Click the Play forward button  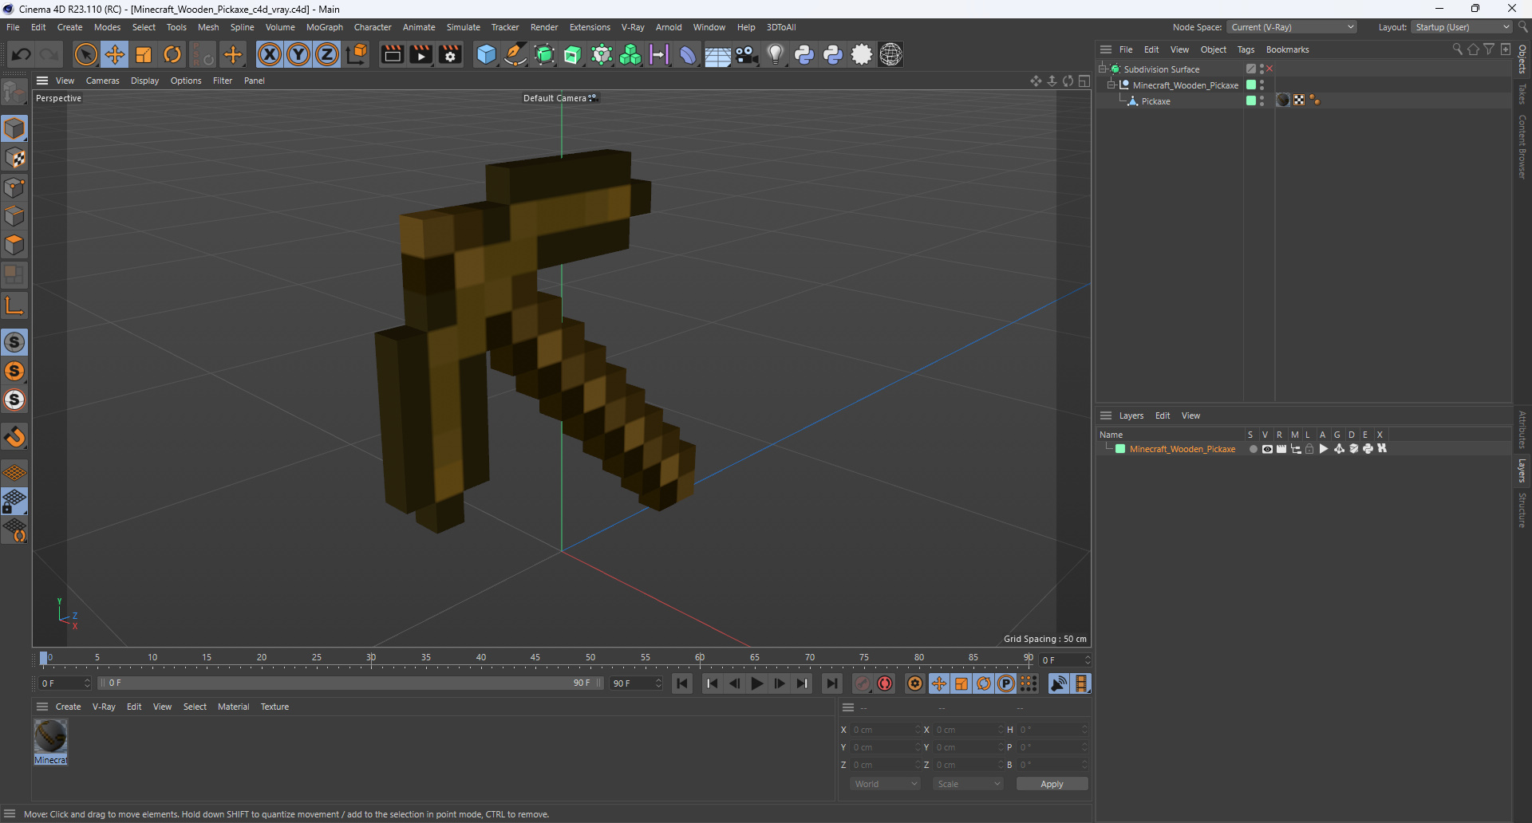[x=756, y=683]
